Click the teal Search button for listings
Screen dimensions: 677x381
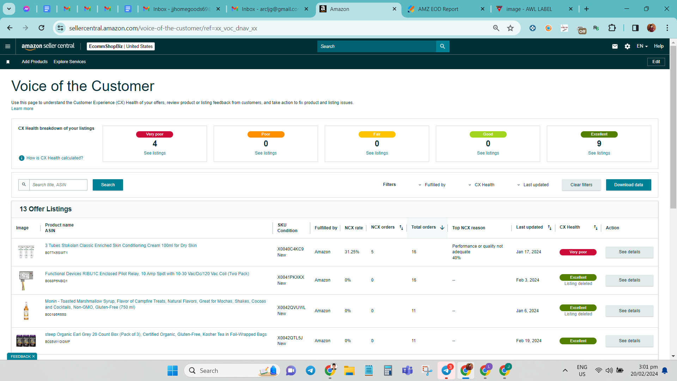click(108, 185)
